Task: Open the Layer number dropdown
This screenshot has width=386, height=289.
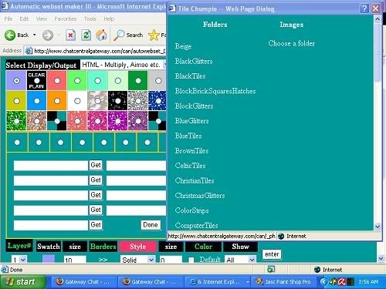Action: click(x=19, y=260)
